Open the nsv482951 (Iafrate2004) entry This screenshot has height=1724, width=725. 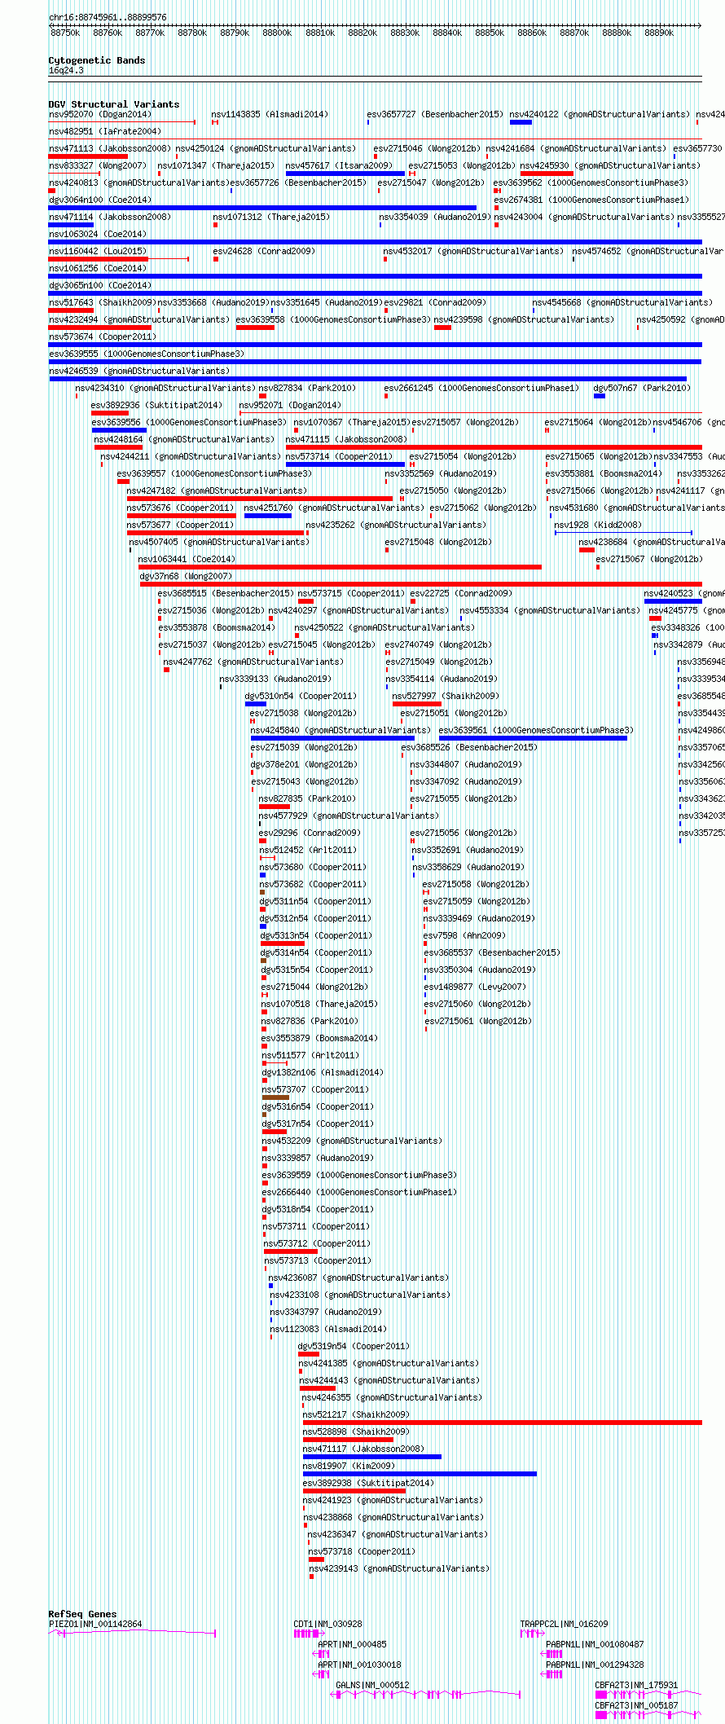coord(104,131)
